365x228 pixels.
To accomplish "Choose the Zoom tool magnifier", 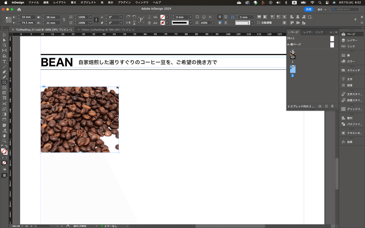I will (x=4, y=141).
